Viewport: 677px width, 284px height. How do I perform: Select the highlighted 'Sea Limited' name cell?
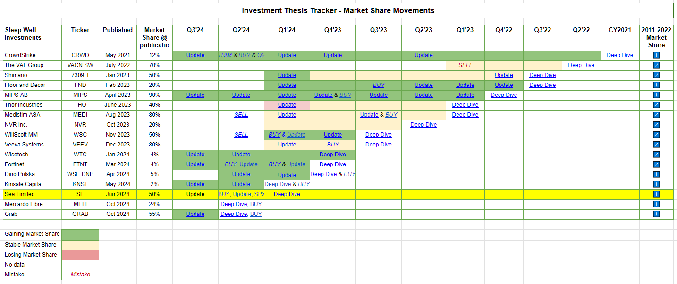point(32,194)
